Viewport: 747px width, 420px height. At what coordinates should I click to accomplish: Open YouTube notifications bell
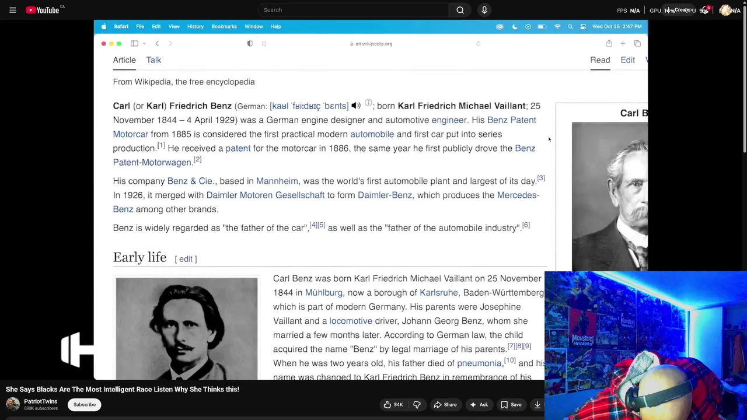tap(704, 10)
